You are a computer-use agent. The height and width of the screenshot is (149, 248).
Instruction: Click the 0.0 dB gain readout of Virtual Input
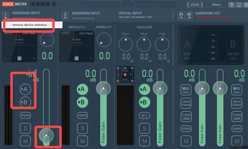(x=148, y=76)
